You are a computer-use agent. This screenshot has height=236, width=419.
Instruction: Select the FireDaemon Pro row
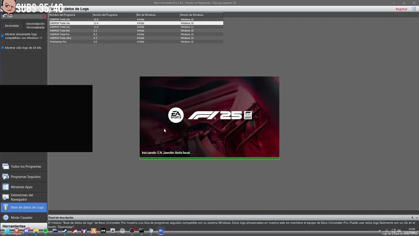(x=136, y=42)
